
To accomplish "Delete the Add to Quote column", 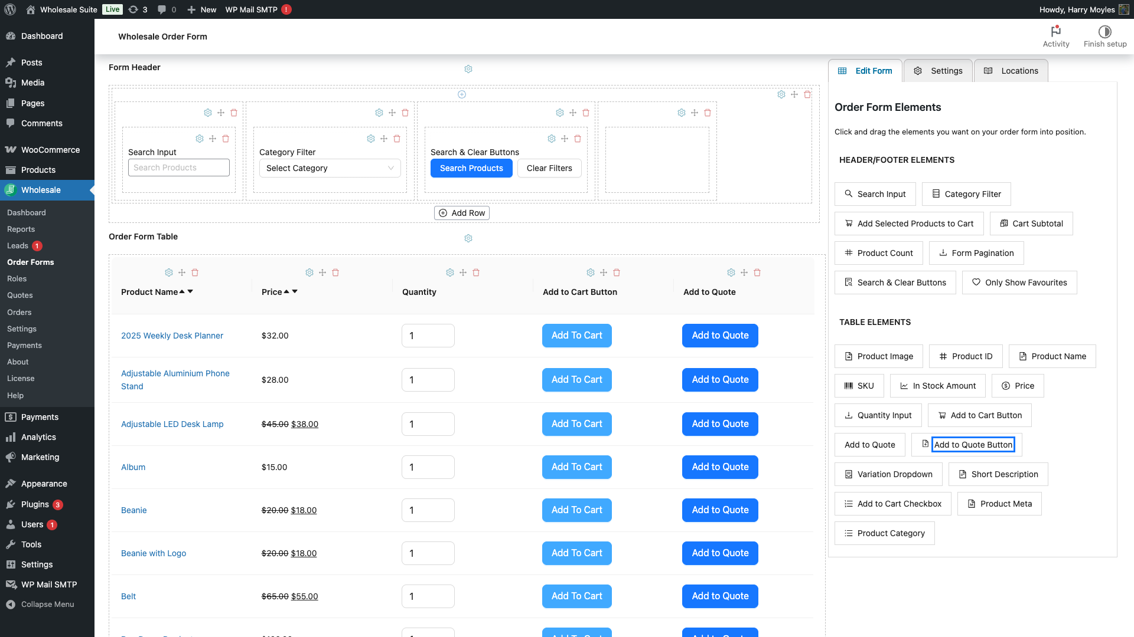I will click(757, 272).
